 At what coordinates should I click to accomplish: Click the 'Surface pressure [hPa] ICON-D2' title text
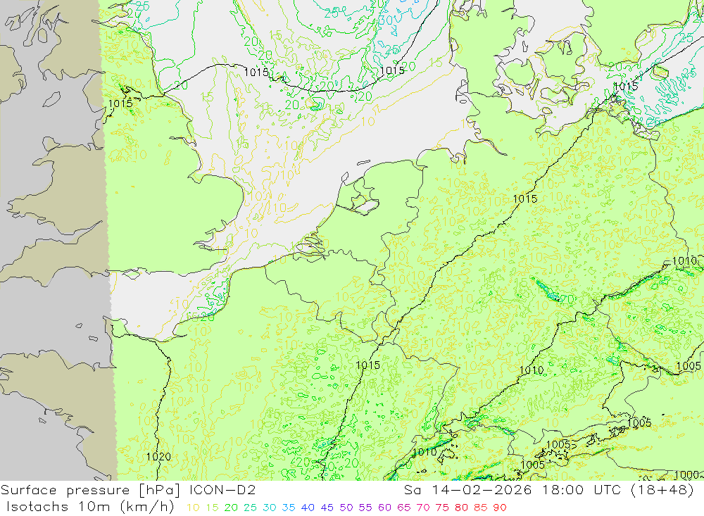[x=128, y=490]
